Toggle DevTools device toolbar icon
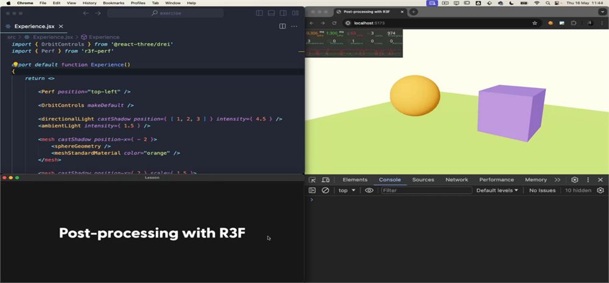 click(x=326, y=180)
